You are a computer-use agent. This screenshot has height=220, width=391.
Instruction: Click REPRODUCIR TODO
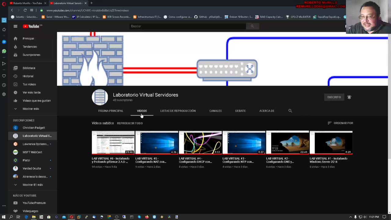click(x=130, y=123)
